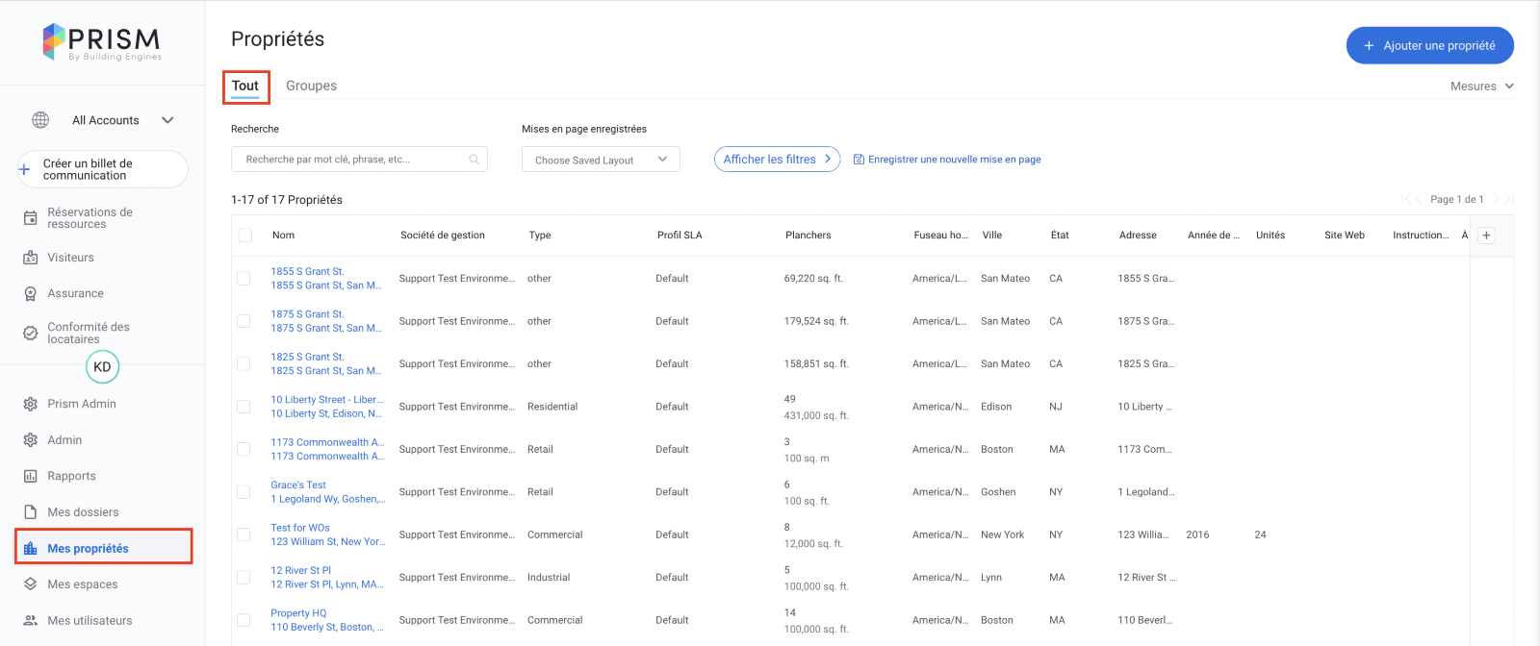
Task: Expand the All Accounts dropdown
Action: (167, 120)
